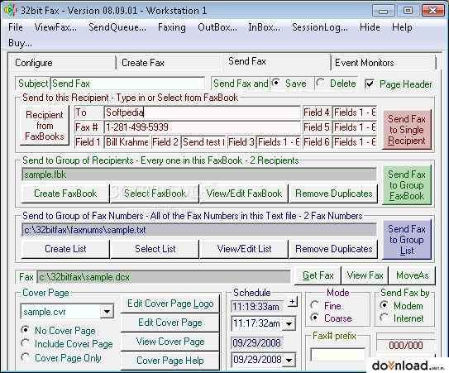Click Edit Cover Page Logo button
Viewport: 449px width, 373px height.
point(170,304)
